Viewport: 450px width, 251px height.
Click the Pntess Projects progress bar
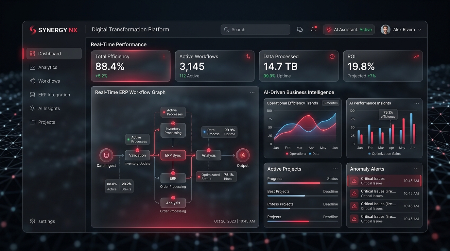[x=303, y=209]
